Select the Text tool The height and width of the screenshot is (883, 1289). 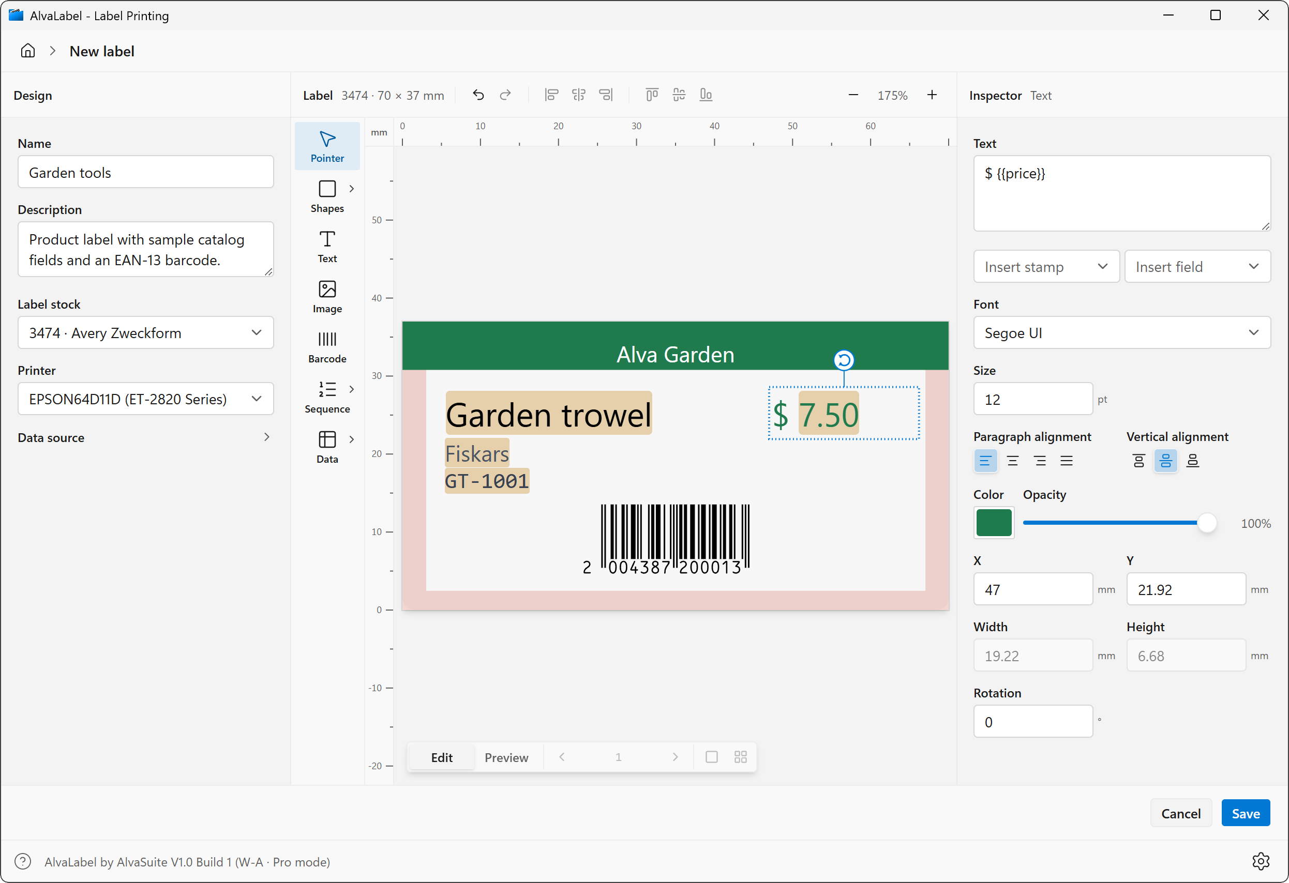[x=327, y=247]
